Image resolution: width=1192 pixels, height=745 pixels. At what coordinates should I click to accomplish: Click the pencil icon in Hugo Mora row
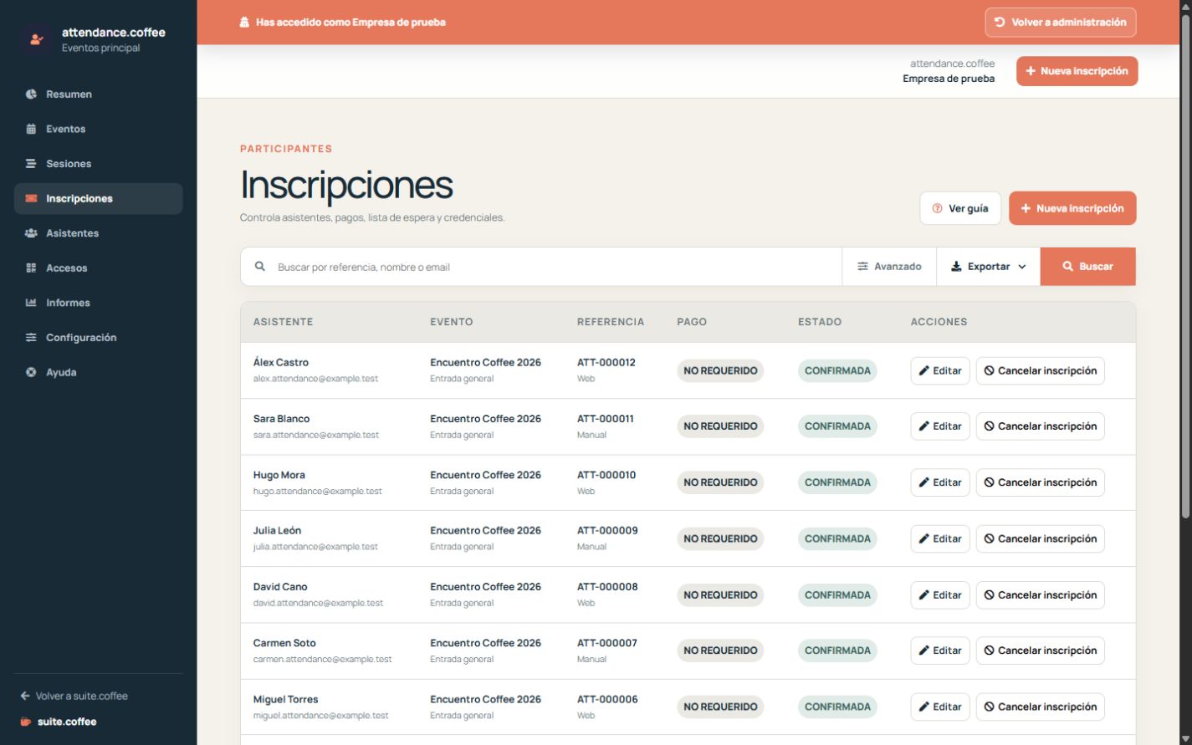(x=923, y=482)
